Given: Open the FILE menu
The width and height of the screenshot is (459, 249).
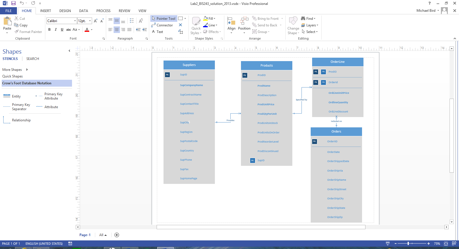Looking at the screenshot, I should (x=9, y=11).
